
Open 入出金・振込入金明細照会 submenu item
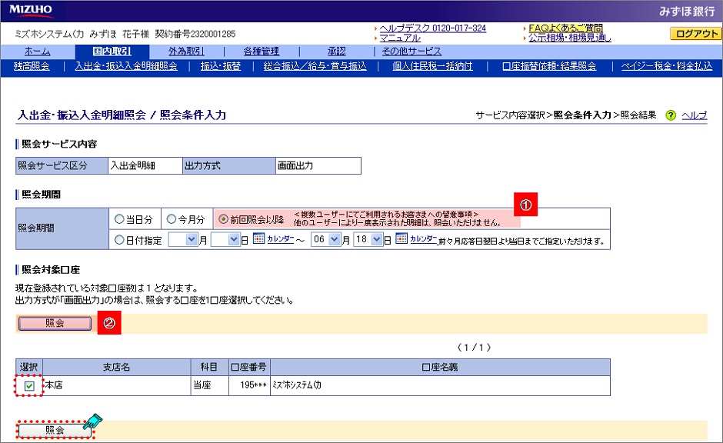(126, 66)
